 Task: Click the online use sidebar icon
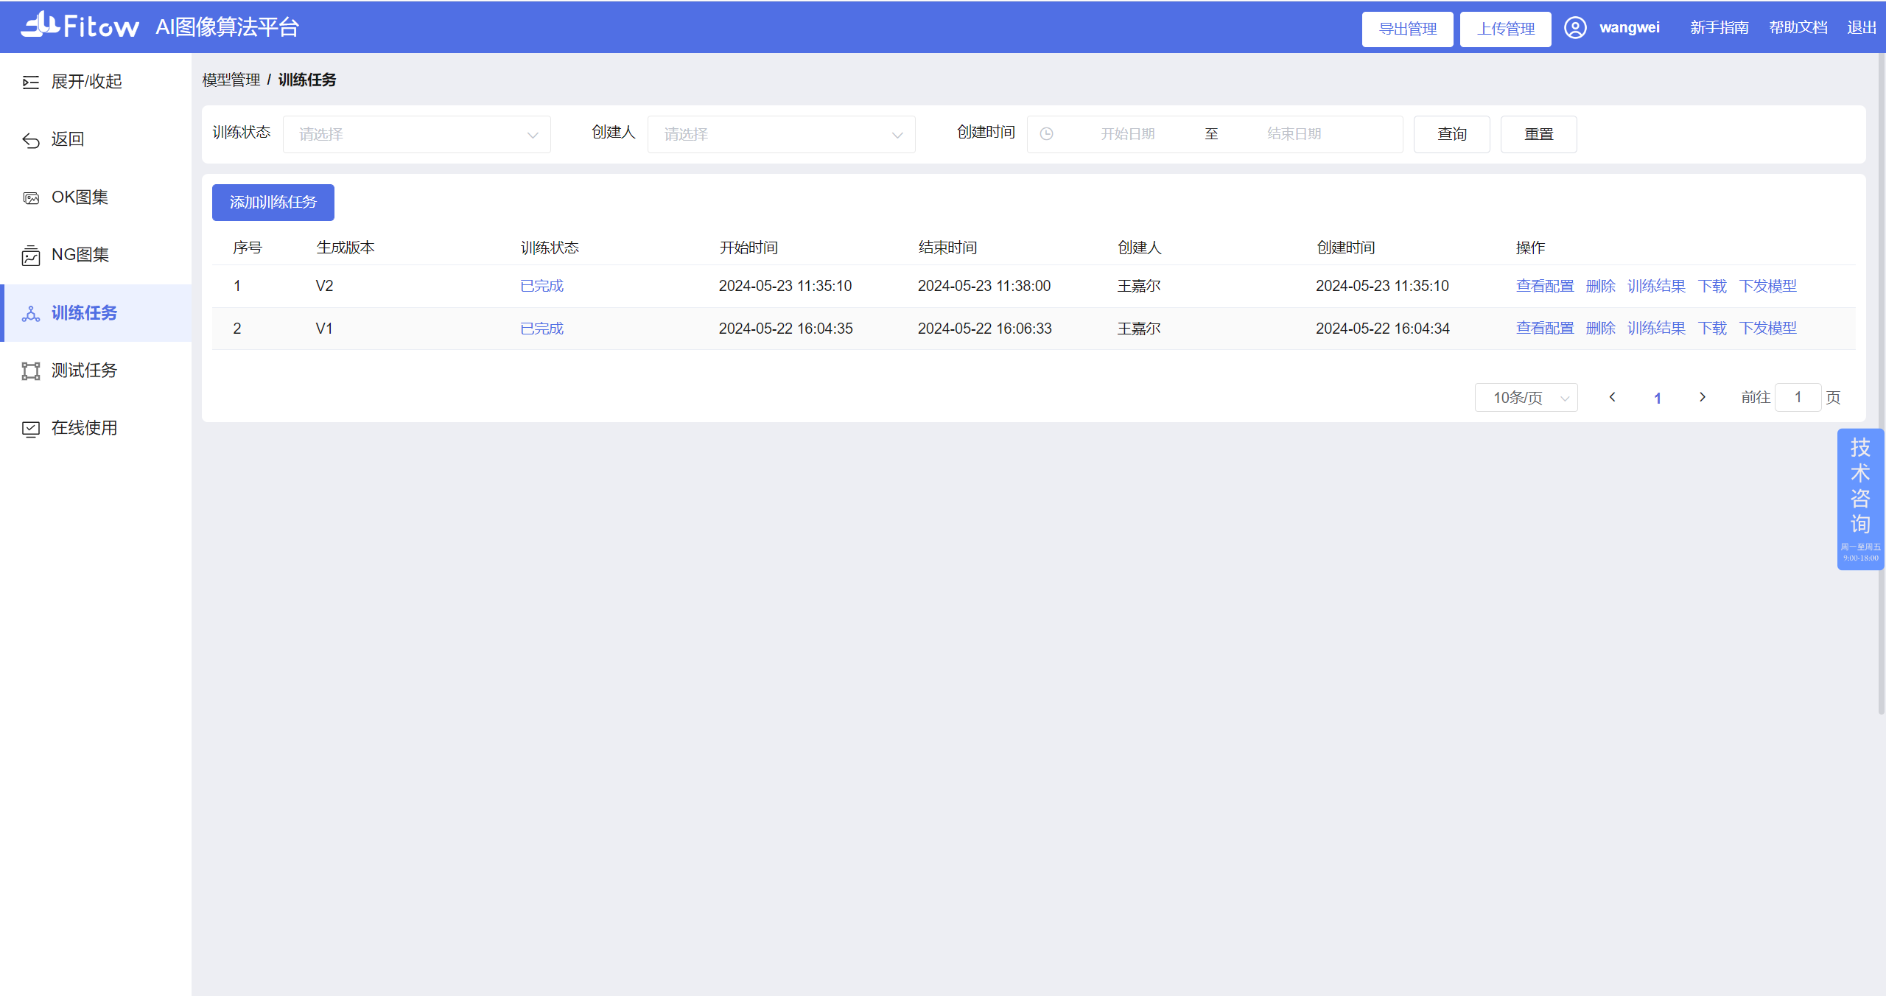pyautogui.click(x=31, y=429)
